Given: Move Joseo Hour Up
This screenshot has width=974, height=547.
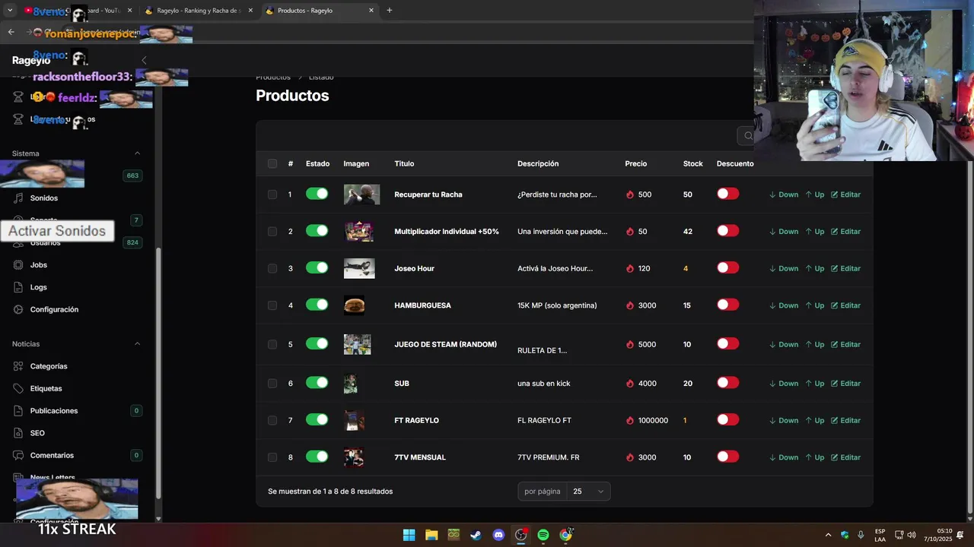Looking at the screenshot, I should (x=815, y=268).
